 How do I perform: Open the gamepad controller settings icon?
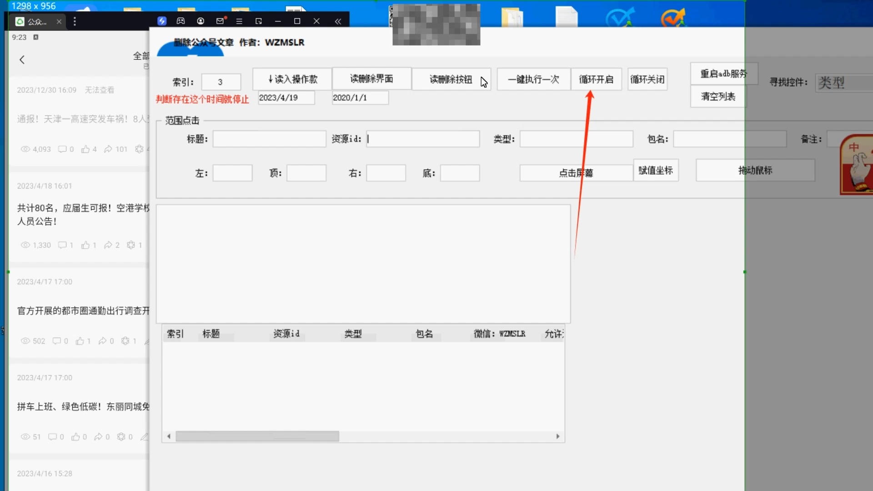[x=181, y=21]
